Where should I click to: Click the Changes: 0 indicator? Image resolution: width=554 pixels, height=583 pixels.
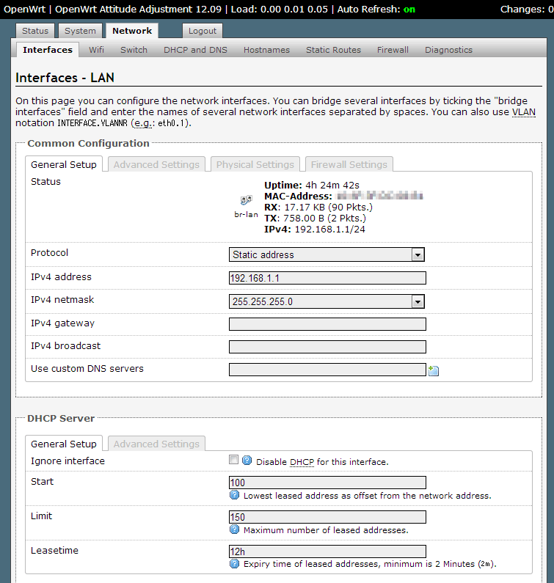526,10
